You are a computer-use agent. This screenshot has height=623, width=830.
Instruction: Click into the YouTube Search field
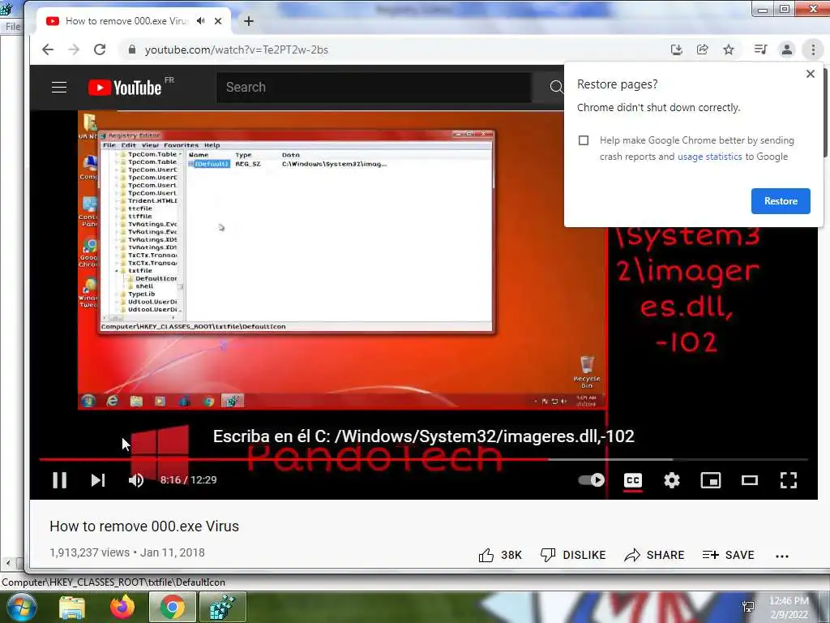(373, 88)
